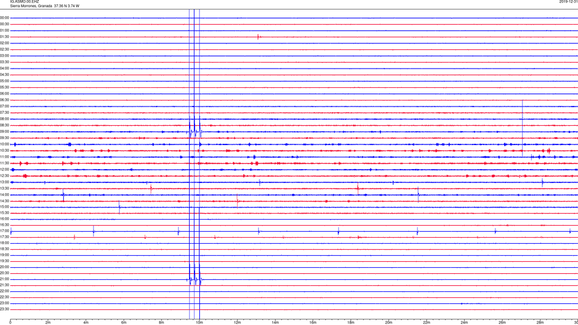The height and width of the screenshot is (325, 578).
Task: Click the 8m axis tick label
Action: pos(161,323)
